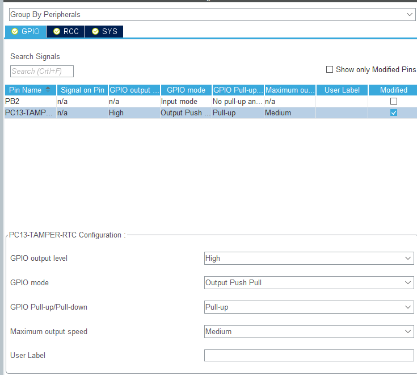This screenshot has width=417, height=375.
Task: Open GPIO output level dropdown showing High
Action: click(x=309, y=259)
